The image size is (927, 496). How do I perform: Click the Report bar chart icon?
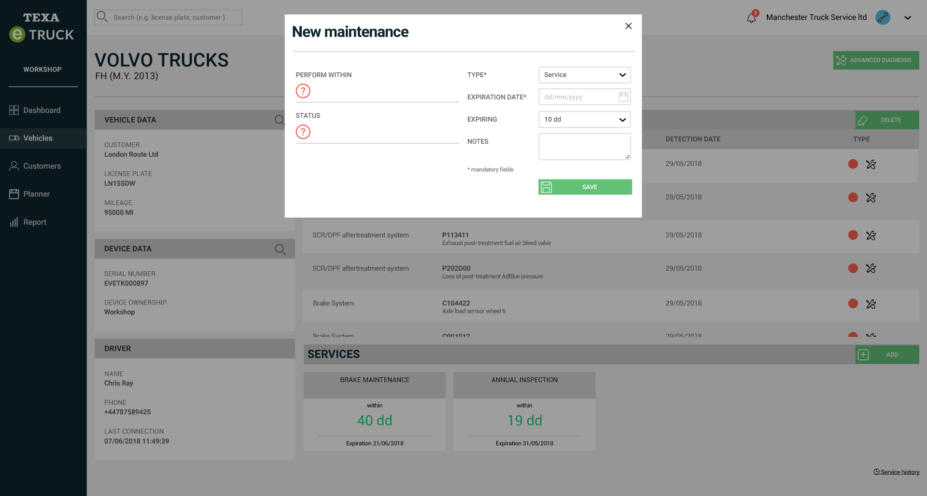(x=14, y=222)
